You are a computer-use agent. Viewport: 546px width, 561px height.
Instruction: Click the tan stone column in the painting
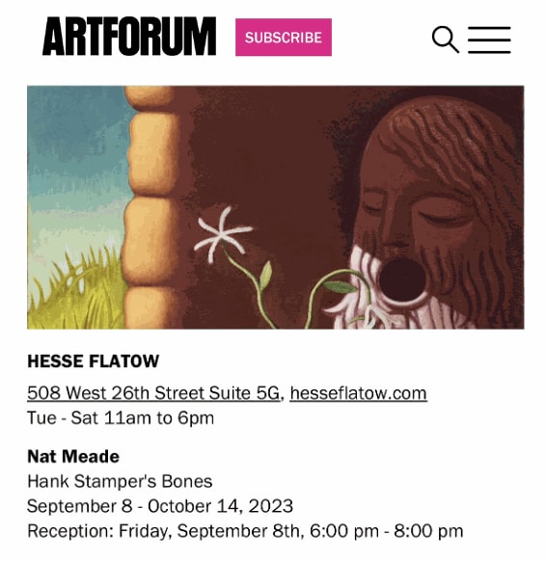tap(150, 207)
